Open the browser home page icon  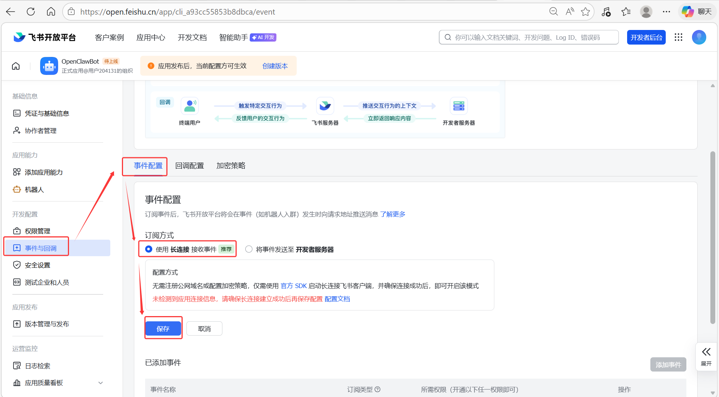(x=51, y=12)
